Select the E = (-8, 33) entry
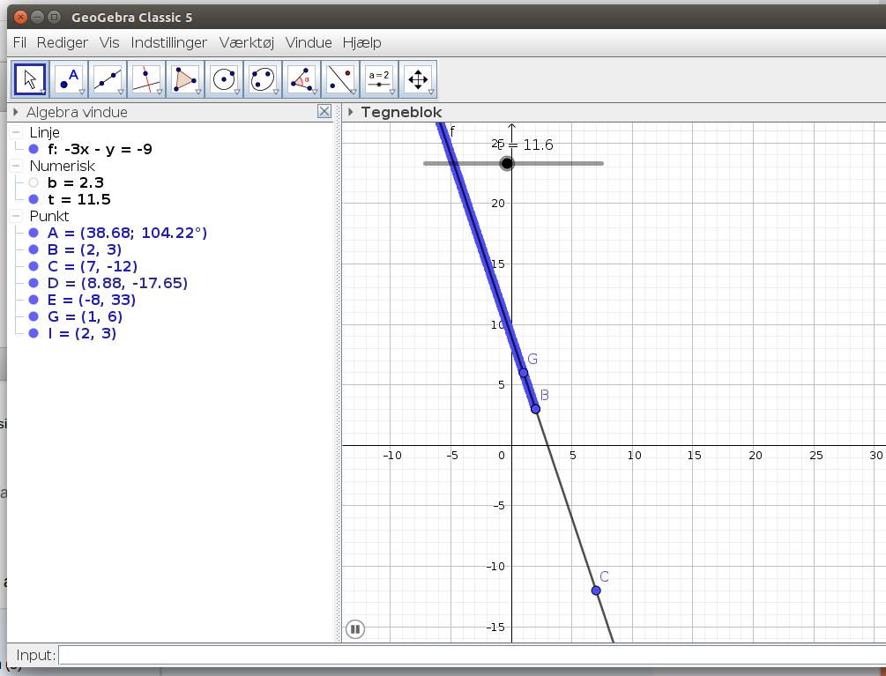This screenshot has width=886, height=676. (92, 300)
